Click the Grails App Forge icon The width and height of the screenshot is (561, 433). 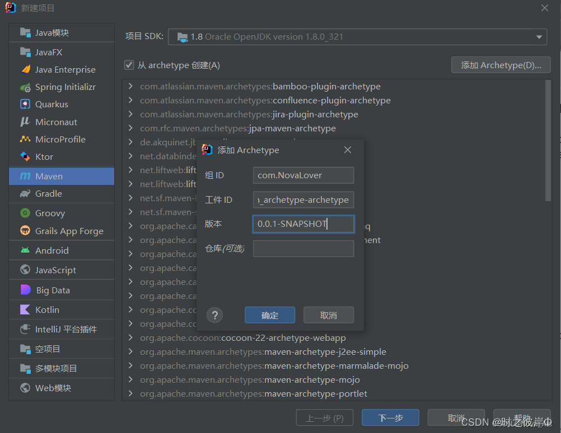[25, 231]
